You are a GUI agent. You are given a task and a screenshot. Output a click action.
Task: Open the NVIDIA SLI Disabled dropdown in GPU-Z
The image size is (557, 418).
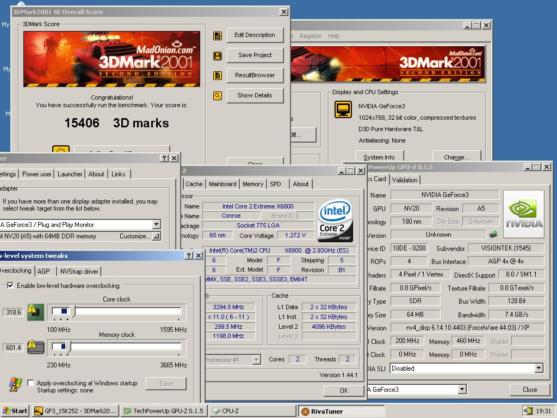(539, 368)
